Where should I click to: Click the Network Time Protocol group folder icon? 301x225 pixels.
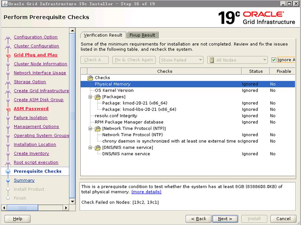click(98, 128)
